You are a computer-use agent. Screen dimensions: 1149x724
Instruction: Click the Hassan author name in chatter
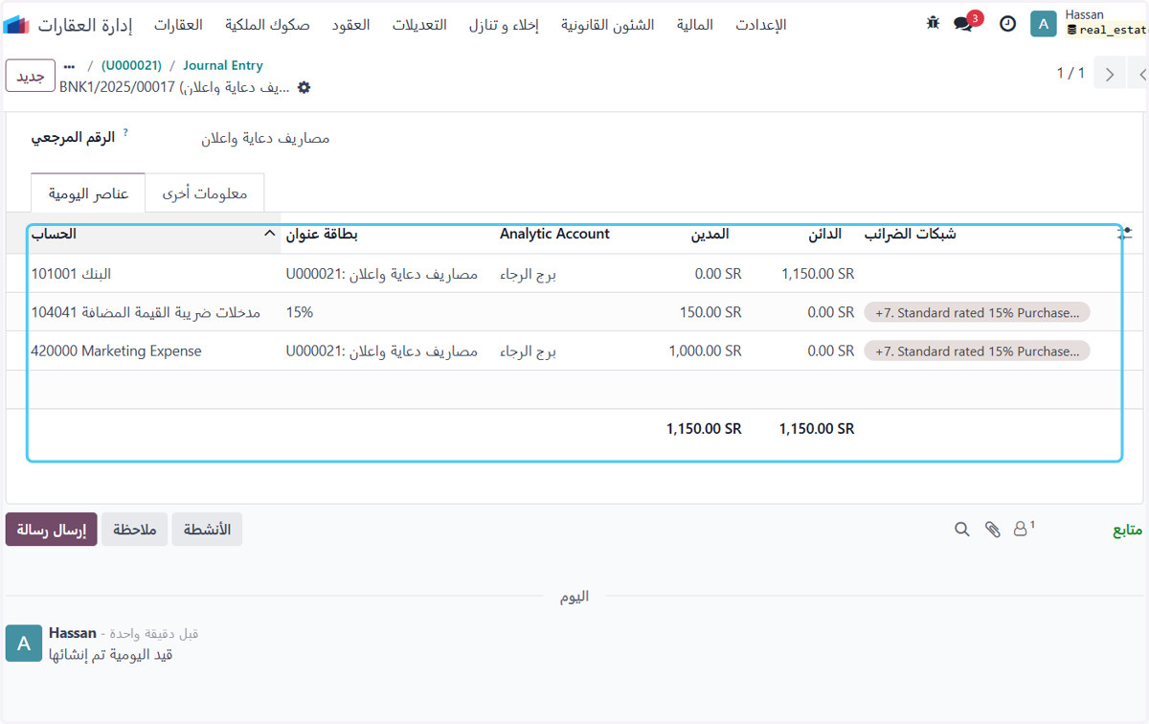tap(73, 633)
